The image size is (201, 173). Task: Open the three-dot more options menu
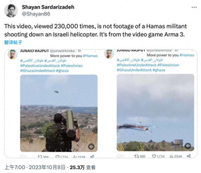pyautogui.click(x=194, y=7)
